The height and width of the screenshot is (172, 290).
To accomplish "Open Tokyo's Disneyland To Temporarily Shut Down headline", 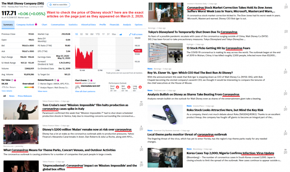I will pyautogui.click(x=193, y=32).
